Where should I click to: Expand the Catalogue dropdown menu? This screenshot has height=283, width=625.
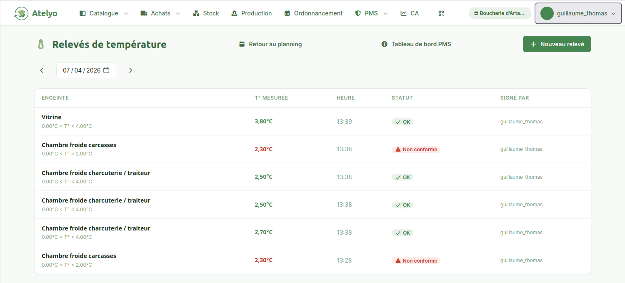click(104, 13)
